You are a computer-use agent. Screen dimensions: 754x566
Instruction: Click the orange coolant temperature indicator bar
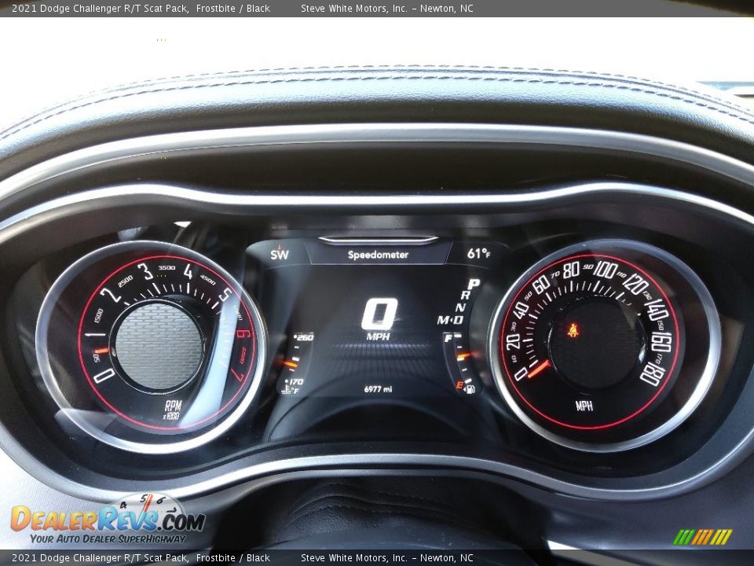pos(291,364)
